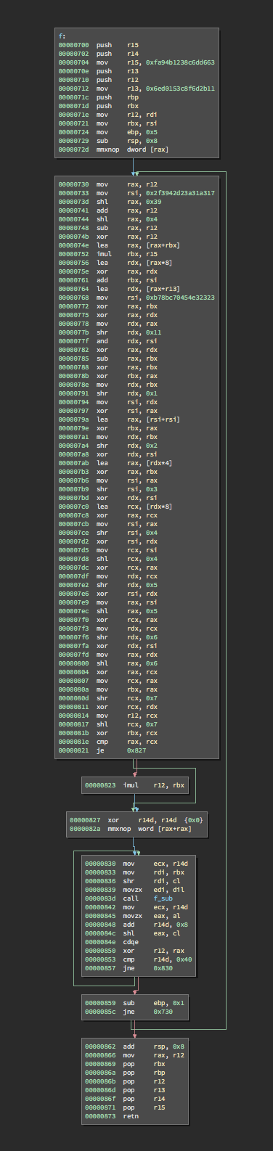This screenshot has height=1151, width=273.
Task: Click operand [rdx*8] at 000007c0
Action: (159, 507)
